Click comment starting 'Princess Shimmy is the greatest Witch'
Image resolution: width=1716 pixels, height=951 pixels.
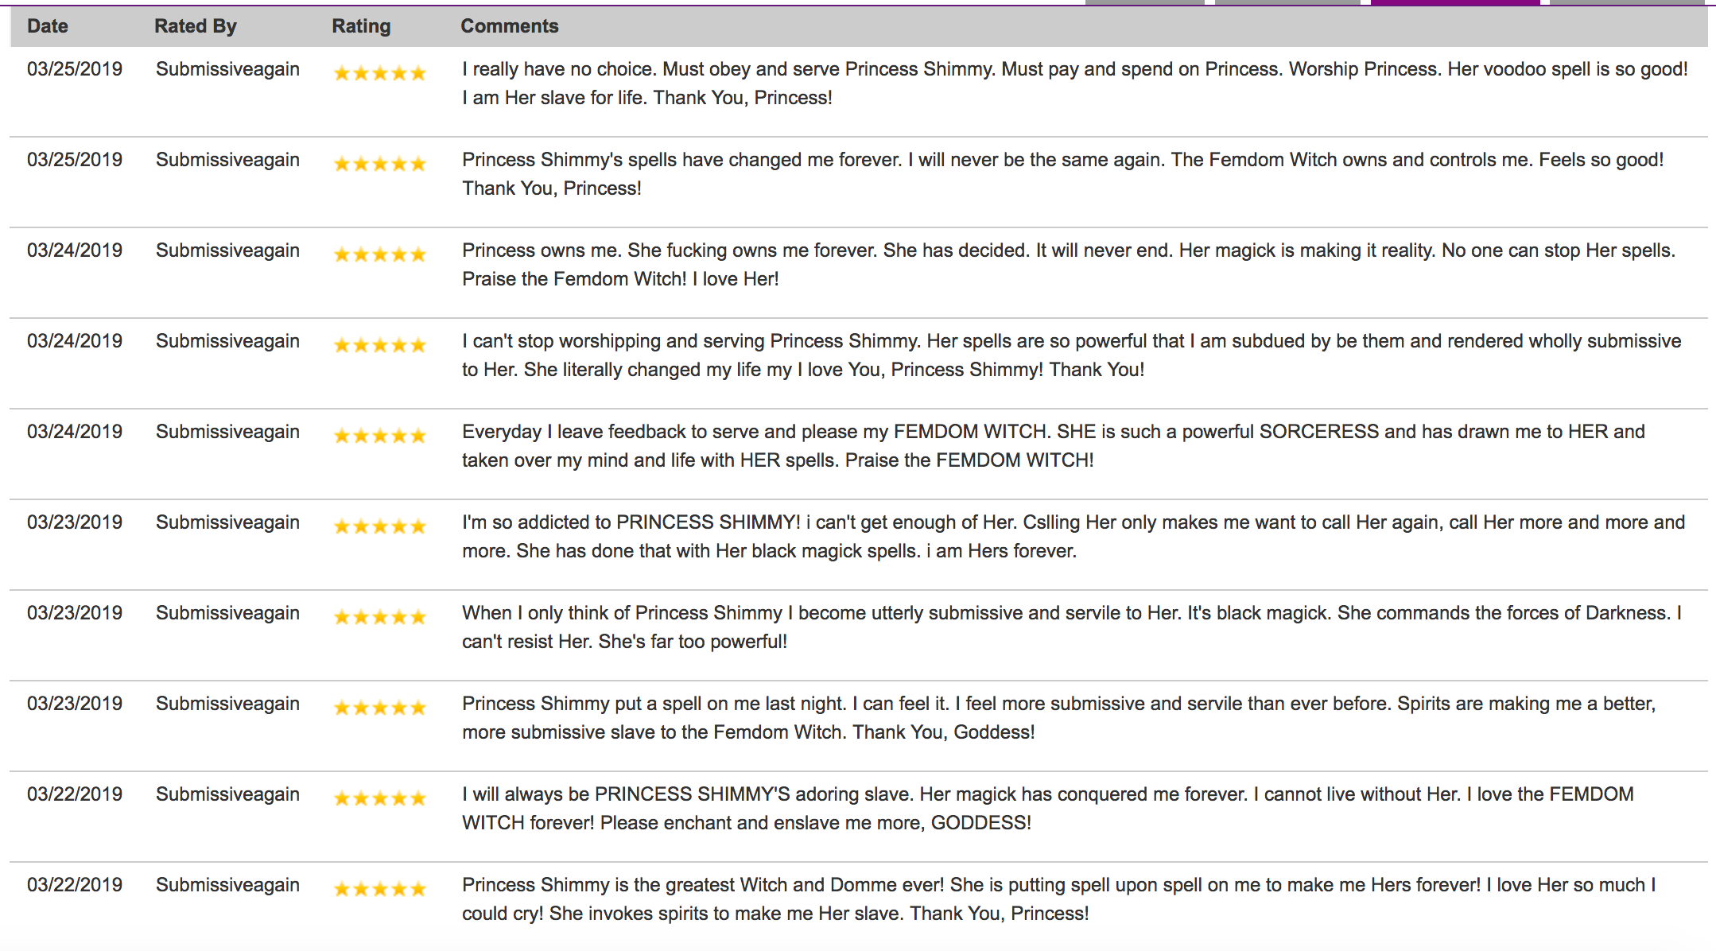click(x=1059, y=899)
